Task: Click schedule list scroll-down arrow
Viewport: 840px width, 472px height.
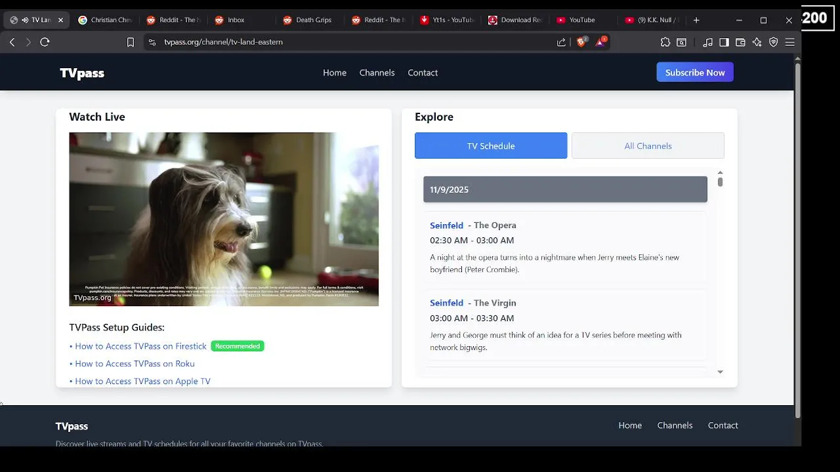Action: [720, 372]
